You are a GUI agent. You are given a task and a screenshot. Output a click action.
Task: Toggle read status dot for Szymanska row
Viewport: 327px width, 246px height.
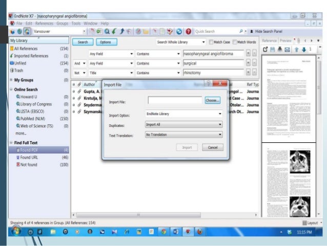pos(74,111)
